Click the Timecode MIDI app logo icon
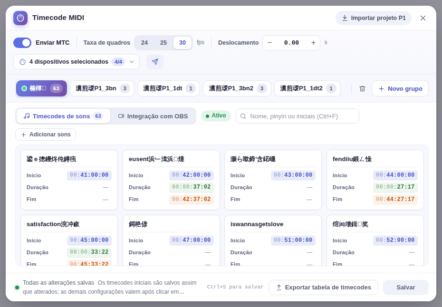Viewport: 442px width, 307px height. click(x=20, y=18)
